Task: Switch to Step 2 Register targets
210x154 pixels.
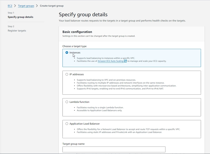Action: tap(17, 31)
